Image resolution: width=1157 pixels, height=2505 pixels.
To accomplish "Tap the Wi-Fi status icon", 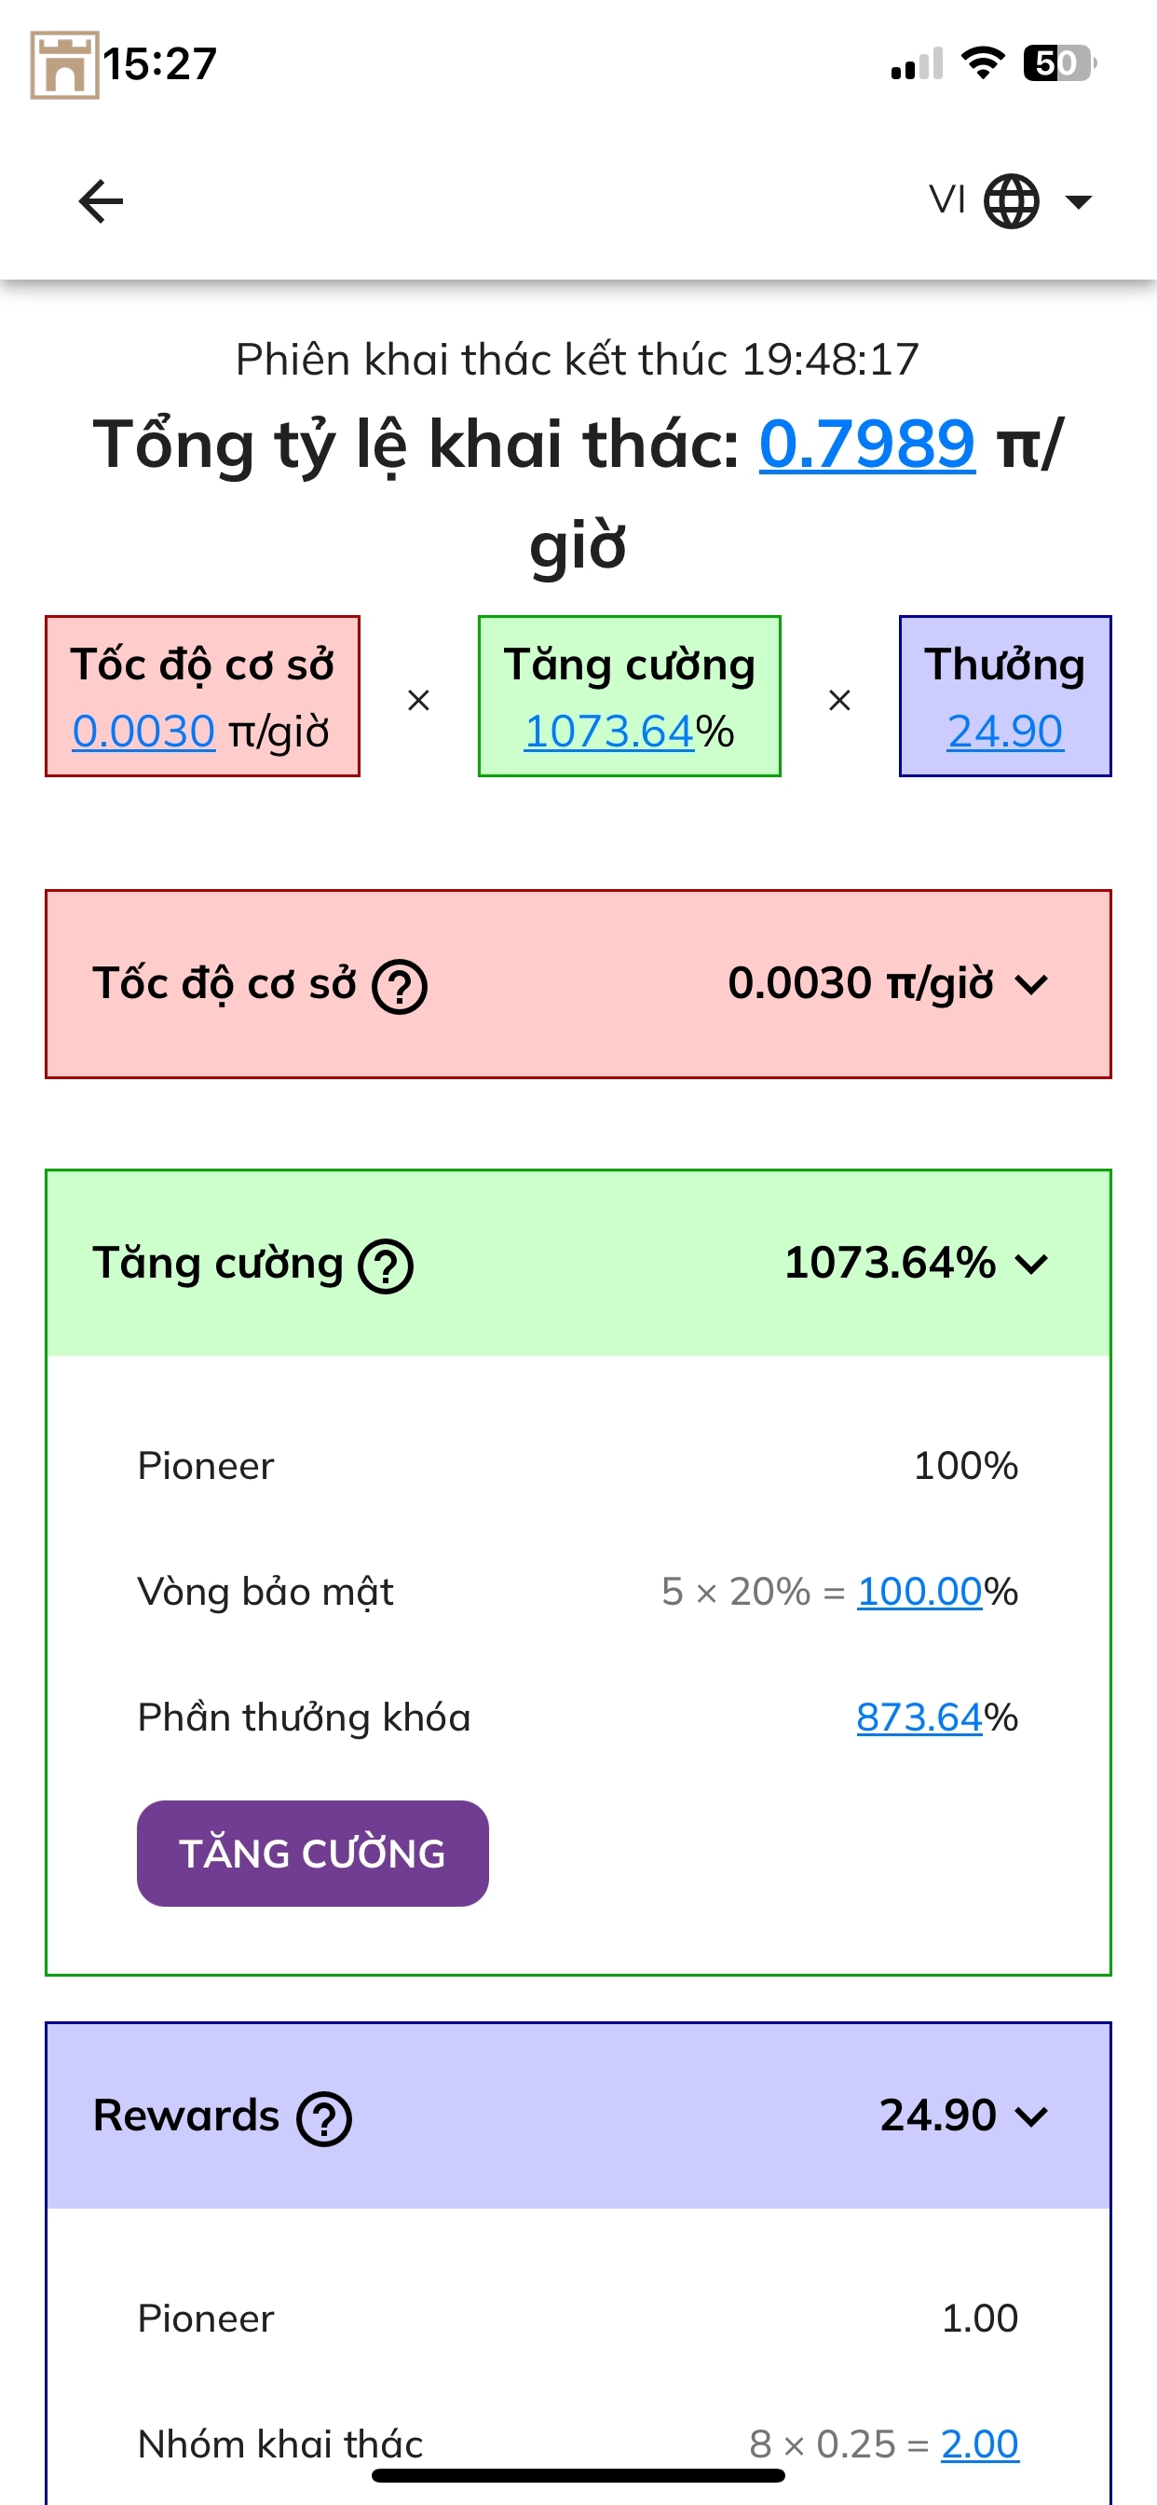I will [x=983, y=62].
